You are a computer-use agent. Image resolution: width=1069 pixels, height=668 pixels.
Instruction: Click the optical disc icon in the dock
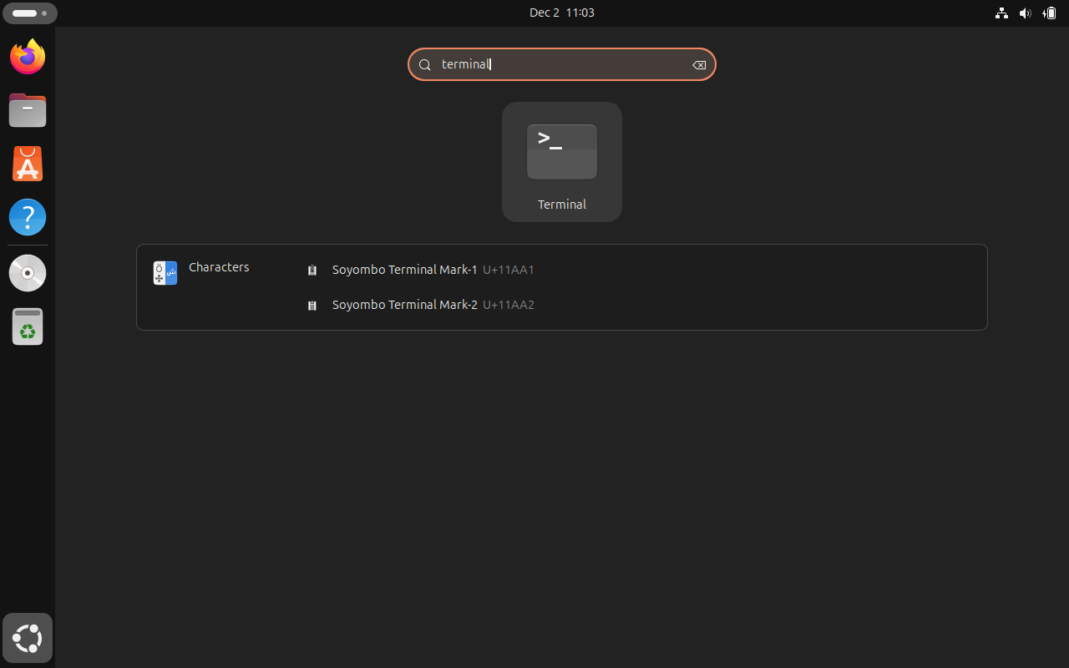click(28, 273)
